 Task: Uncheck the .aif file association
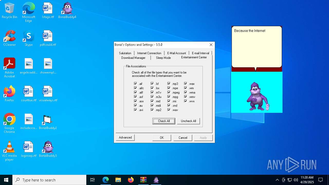click(135, 84)
